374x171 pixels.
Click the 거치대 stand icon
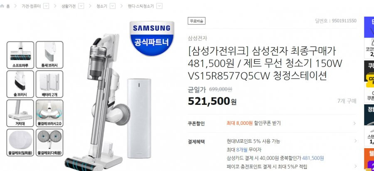(x=20, y=113)
